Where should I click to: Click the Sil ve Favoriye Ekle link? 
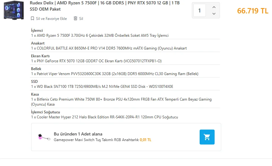click(x=51, y=19)
